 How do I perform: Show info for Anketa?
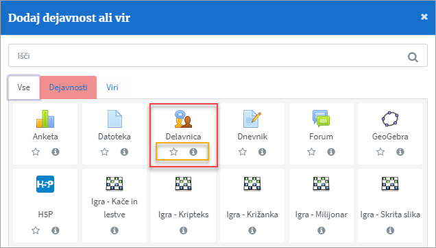[56, 152]
